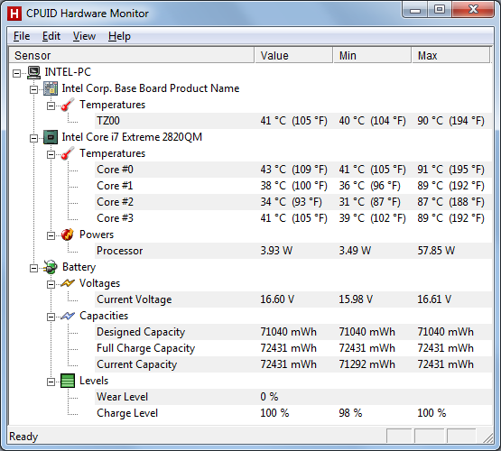Select the Core #1 row
Viewport: 501px width, 451px height.
pyautogui.click(x=293, y=186)
